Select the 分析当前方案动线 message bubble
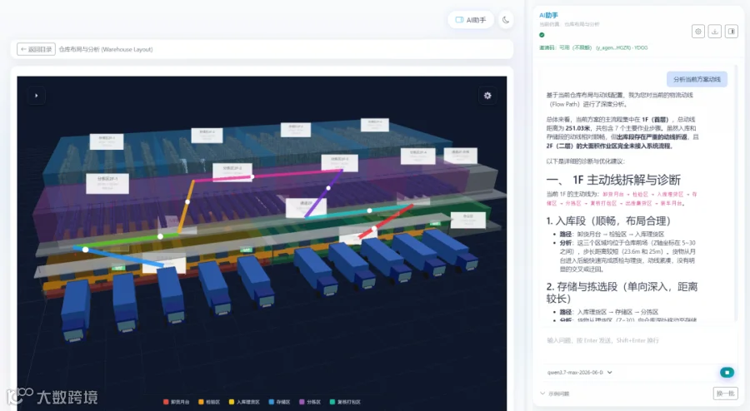This screenshot has height=411, width=750. pyautogui.click(x=697, y=79)
